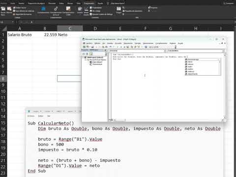The image size is (236, 177).
Task: Choose the last visible autocomplete list item
Action: point(202,74)
